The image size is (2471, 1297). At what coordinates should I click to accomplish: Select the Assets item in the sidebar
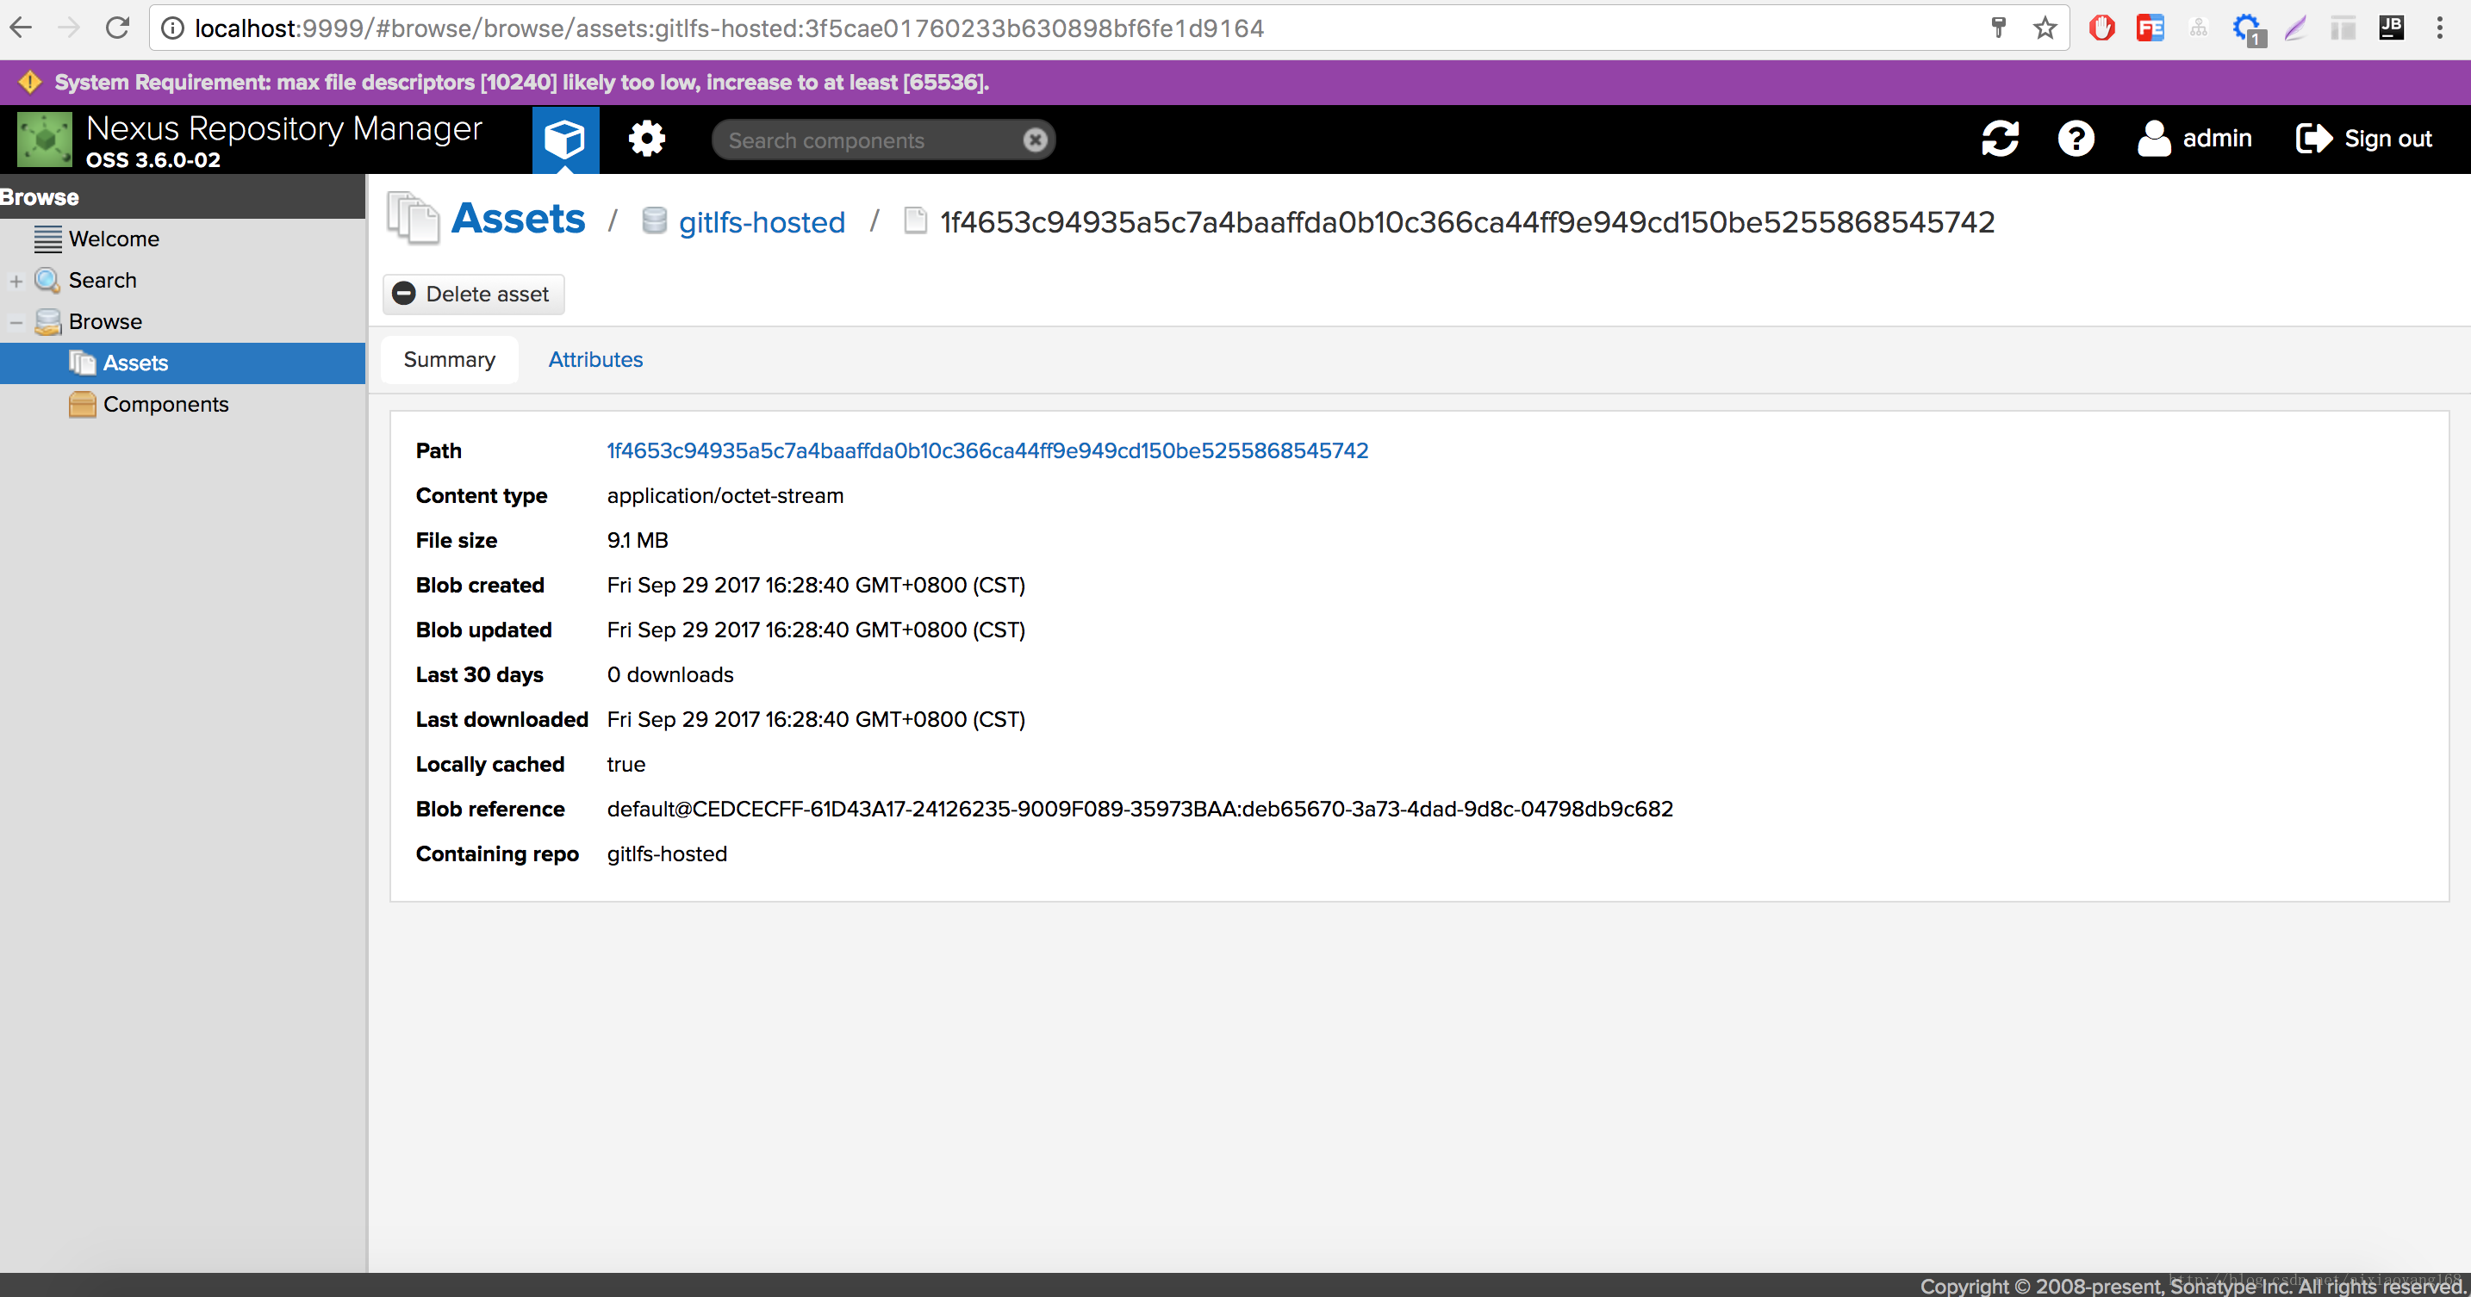point(183,363)
